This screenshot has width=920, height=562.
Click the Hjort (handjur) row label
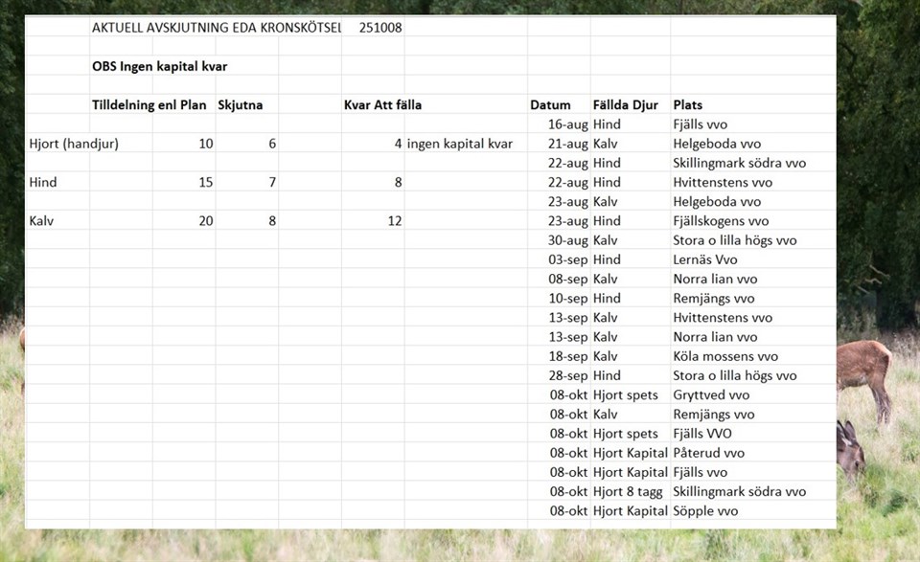[74, 144]
